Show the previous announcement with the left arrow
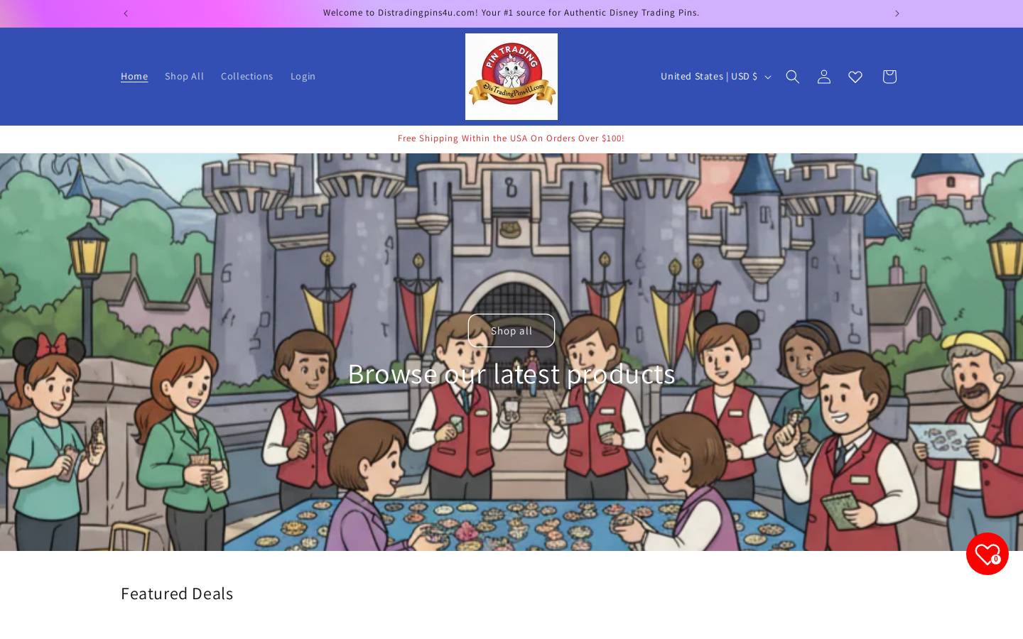The image size is (1023, 639). (126, 13)
